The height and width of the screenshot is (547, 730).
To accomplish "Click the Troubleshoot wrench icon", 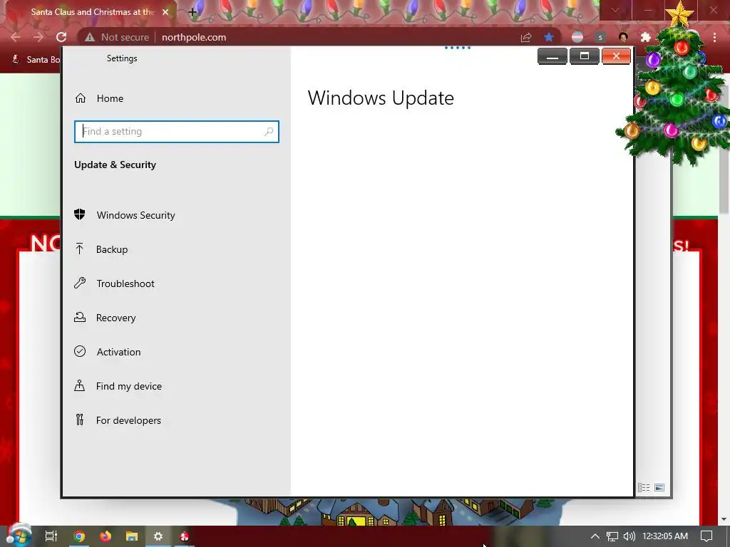I will coord(80,283).
